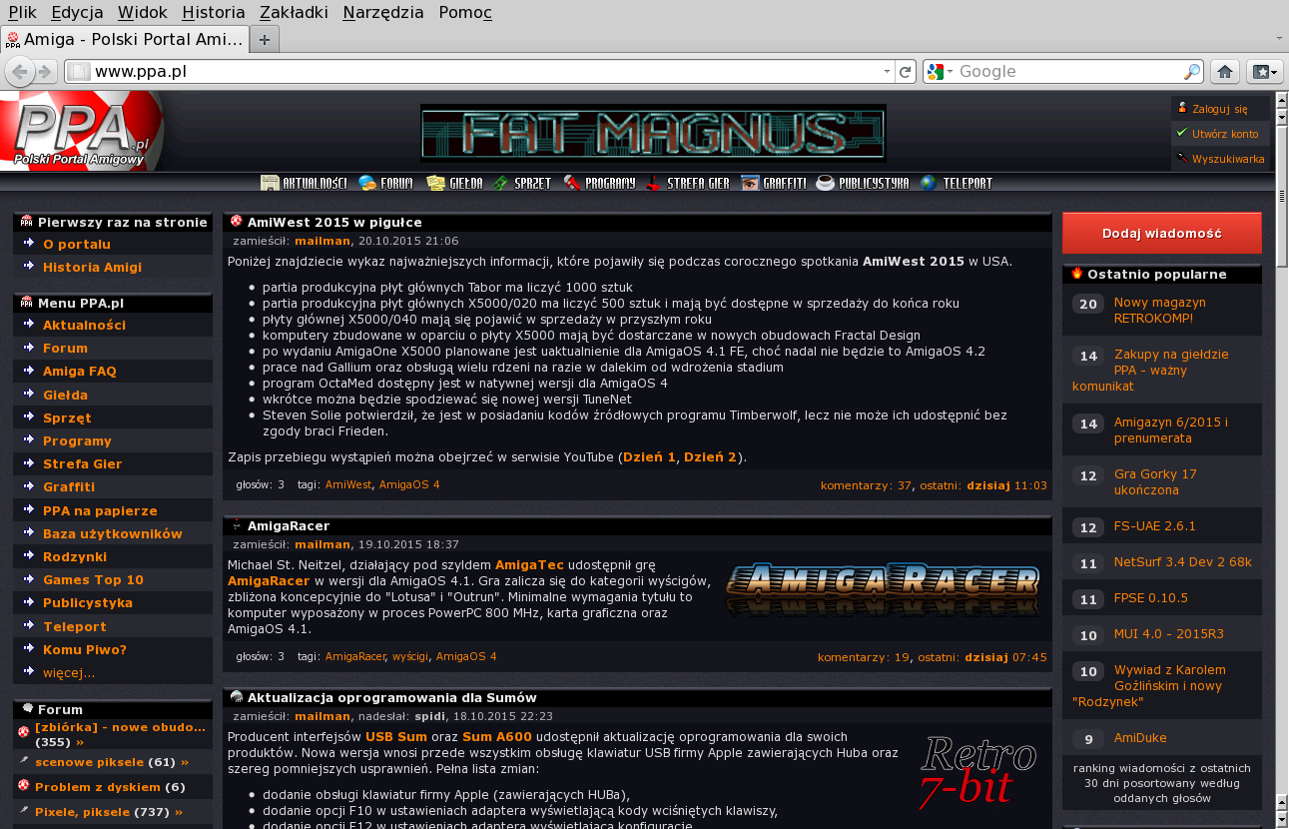Open Publicystyka in the top icon bar
Viewport: 1289px width, 829px height.
[863, 183]
